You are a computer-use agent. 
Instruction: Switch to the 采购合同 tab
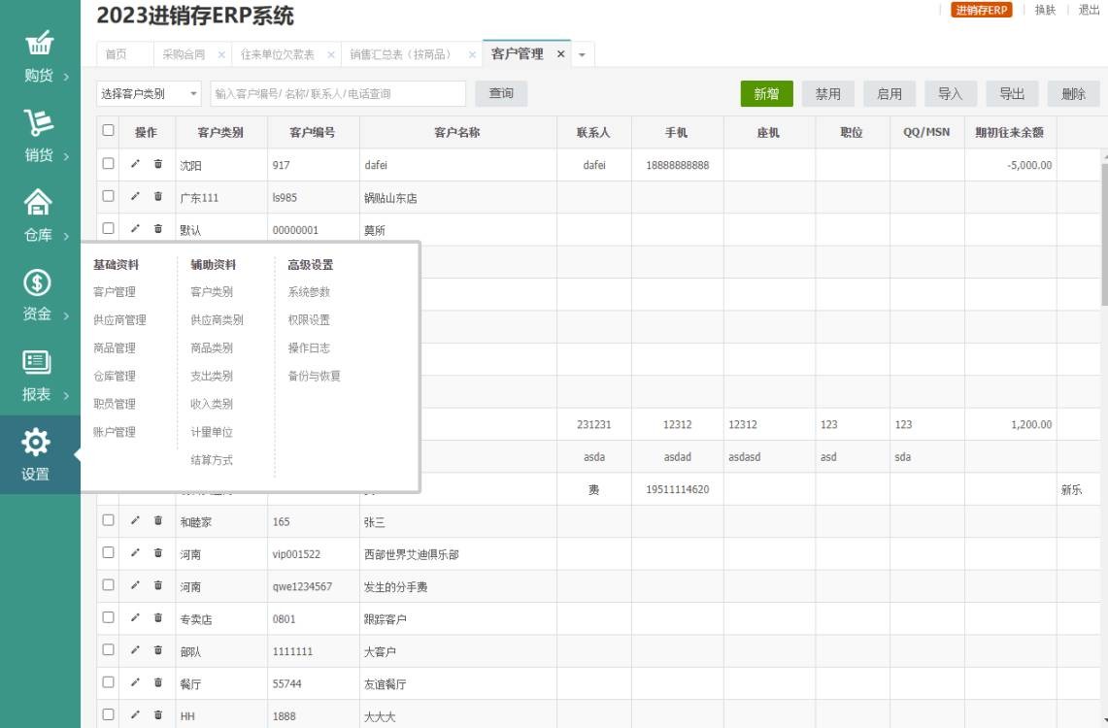[184, 54]
